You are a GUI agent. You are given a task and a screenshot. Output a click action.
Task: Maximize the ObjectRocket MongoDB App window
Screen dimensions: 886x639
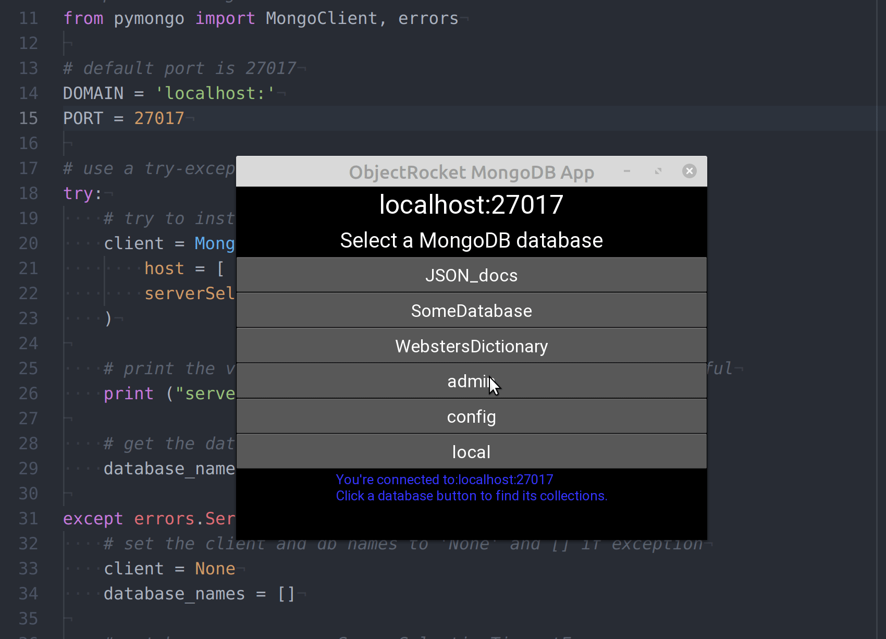(x=658, y=171)
